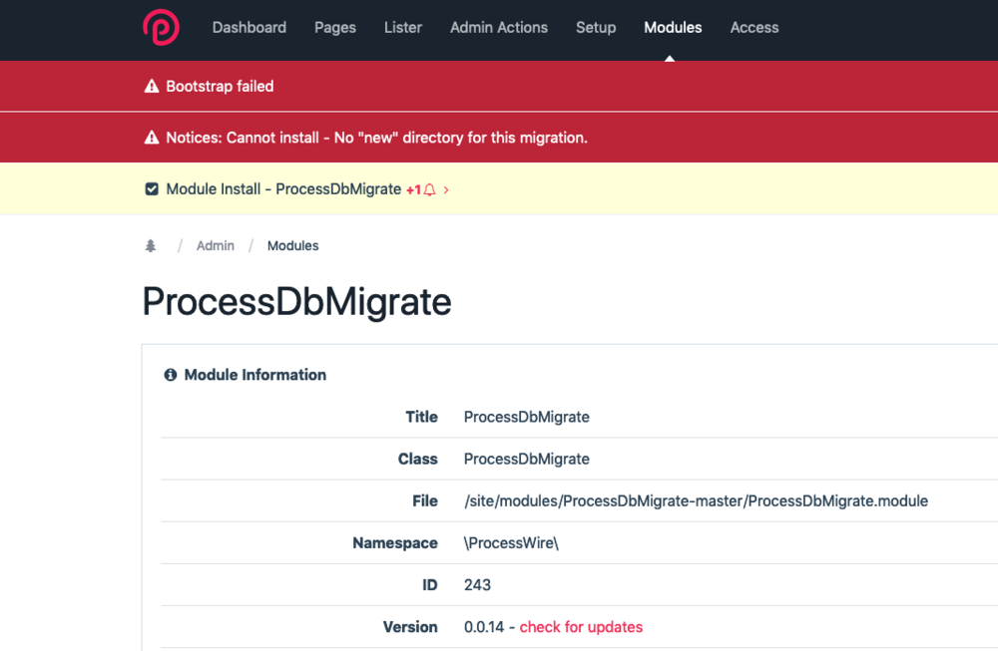
Task: Collapse the Module Information section header
Action: pyautogui.click(x=254, y=375)
